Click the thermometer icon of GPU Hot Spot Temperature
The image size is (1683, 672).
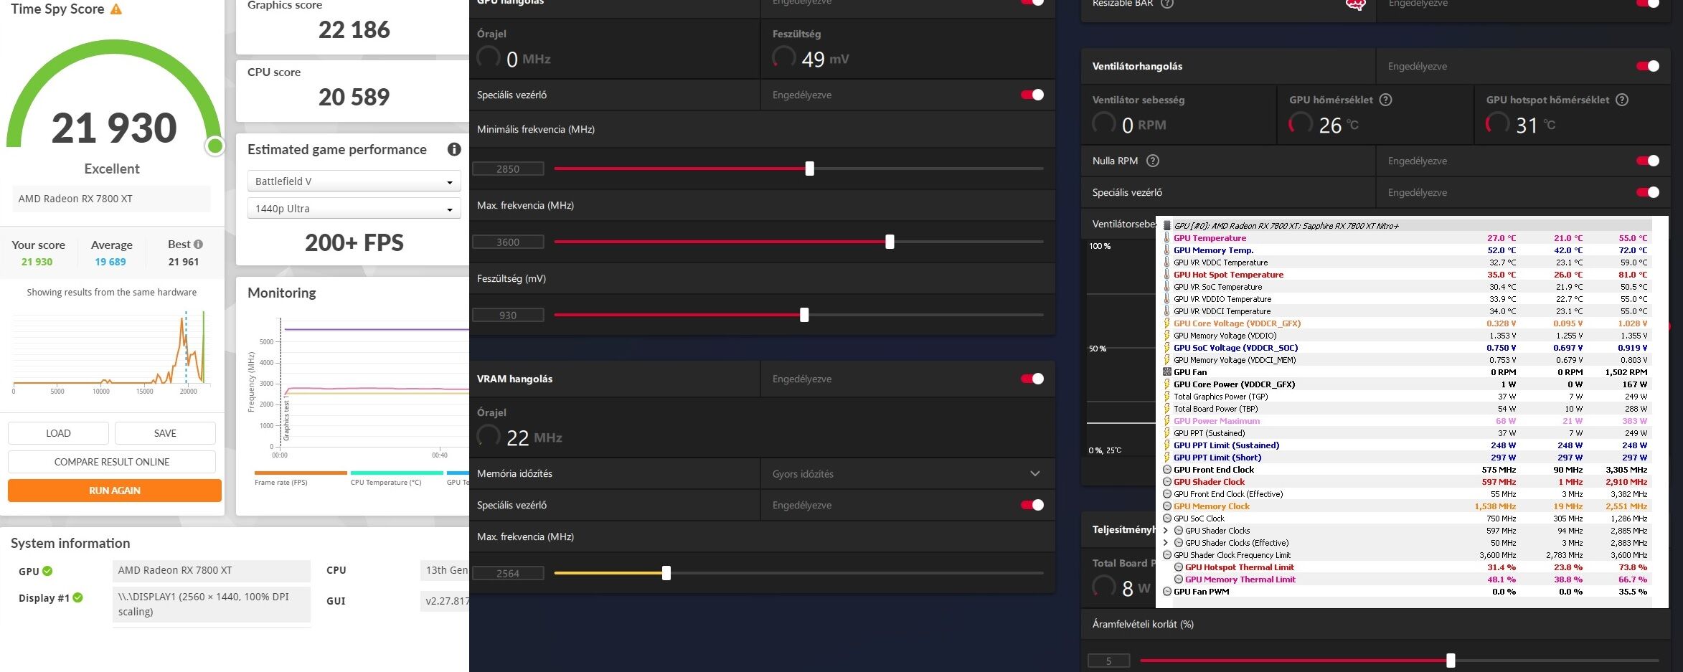point(1167,274)
